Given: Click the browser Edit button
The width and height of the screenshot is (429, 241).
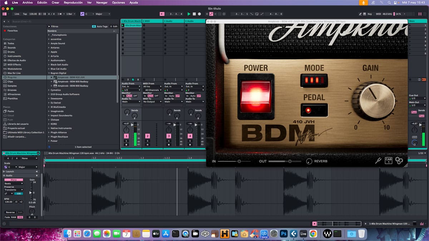Looking at the screenshot, I should click(x=114, y=26).
